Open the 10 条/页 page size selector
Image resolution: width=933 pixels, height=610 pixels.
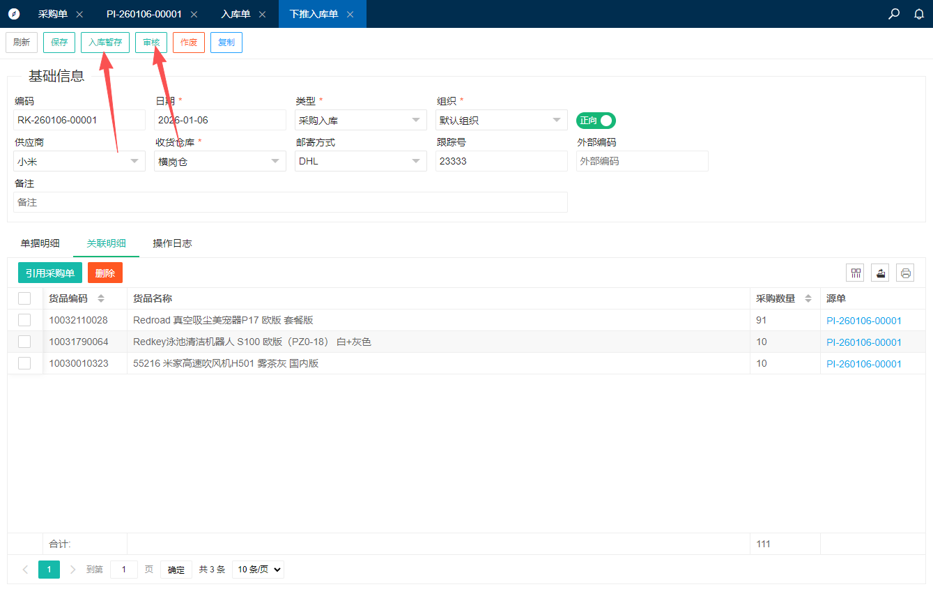tap(258, 570)
